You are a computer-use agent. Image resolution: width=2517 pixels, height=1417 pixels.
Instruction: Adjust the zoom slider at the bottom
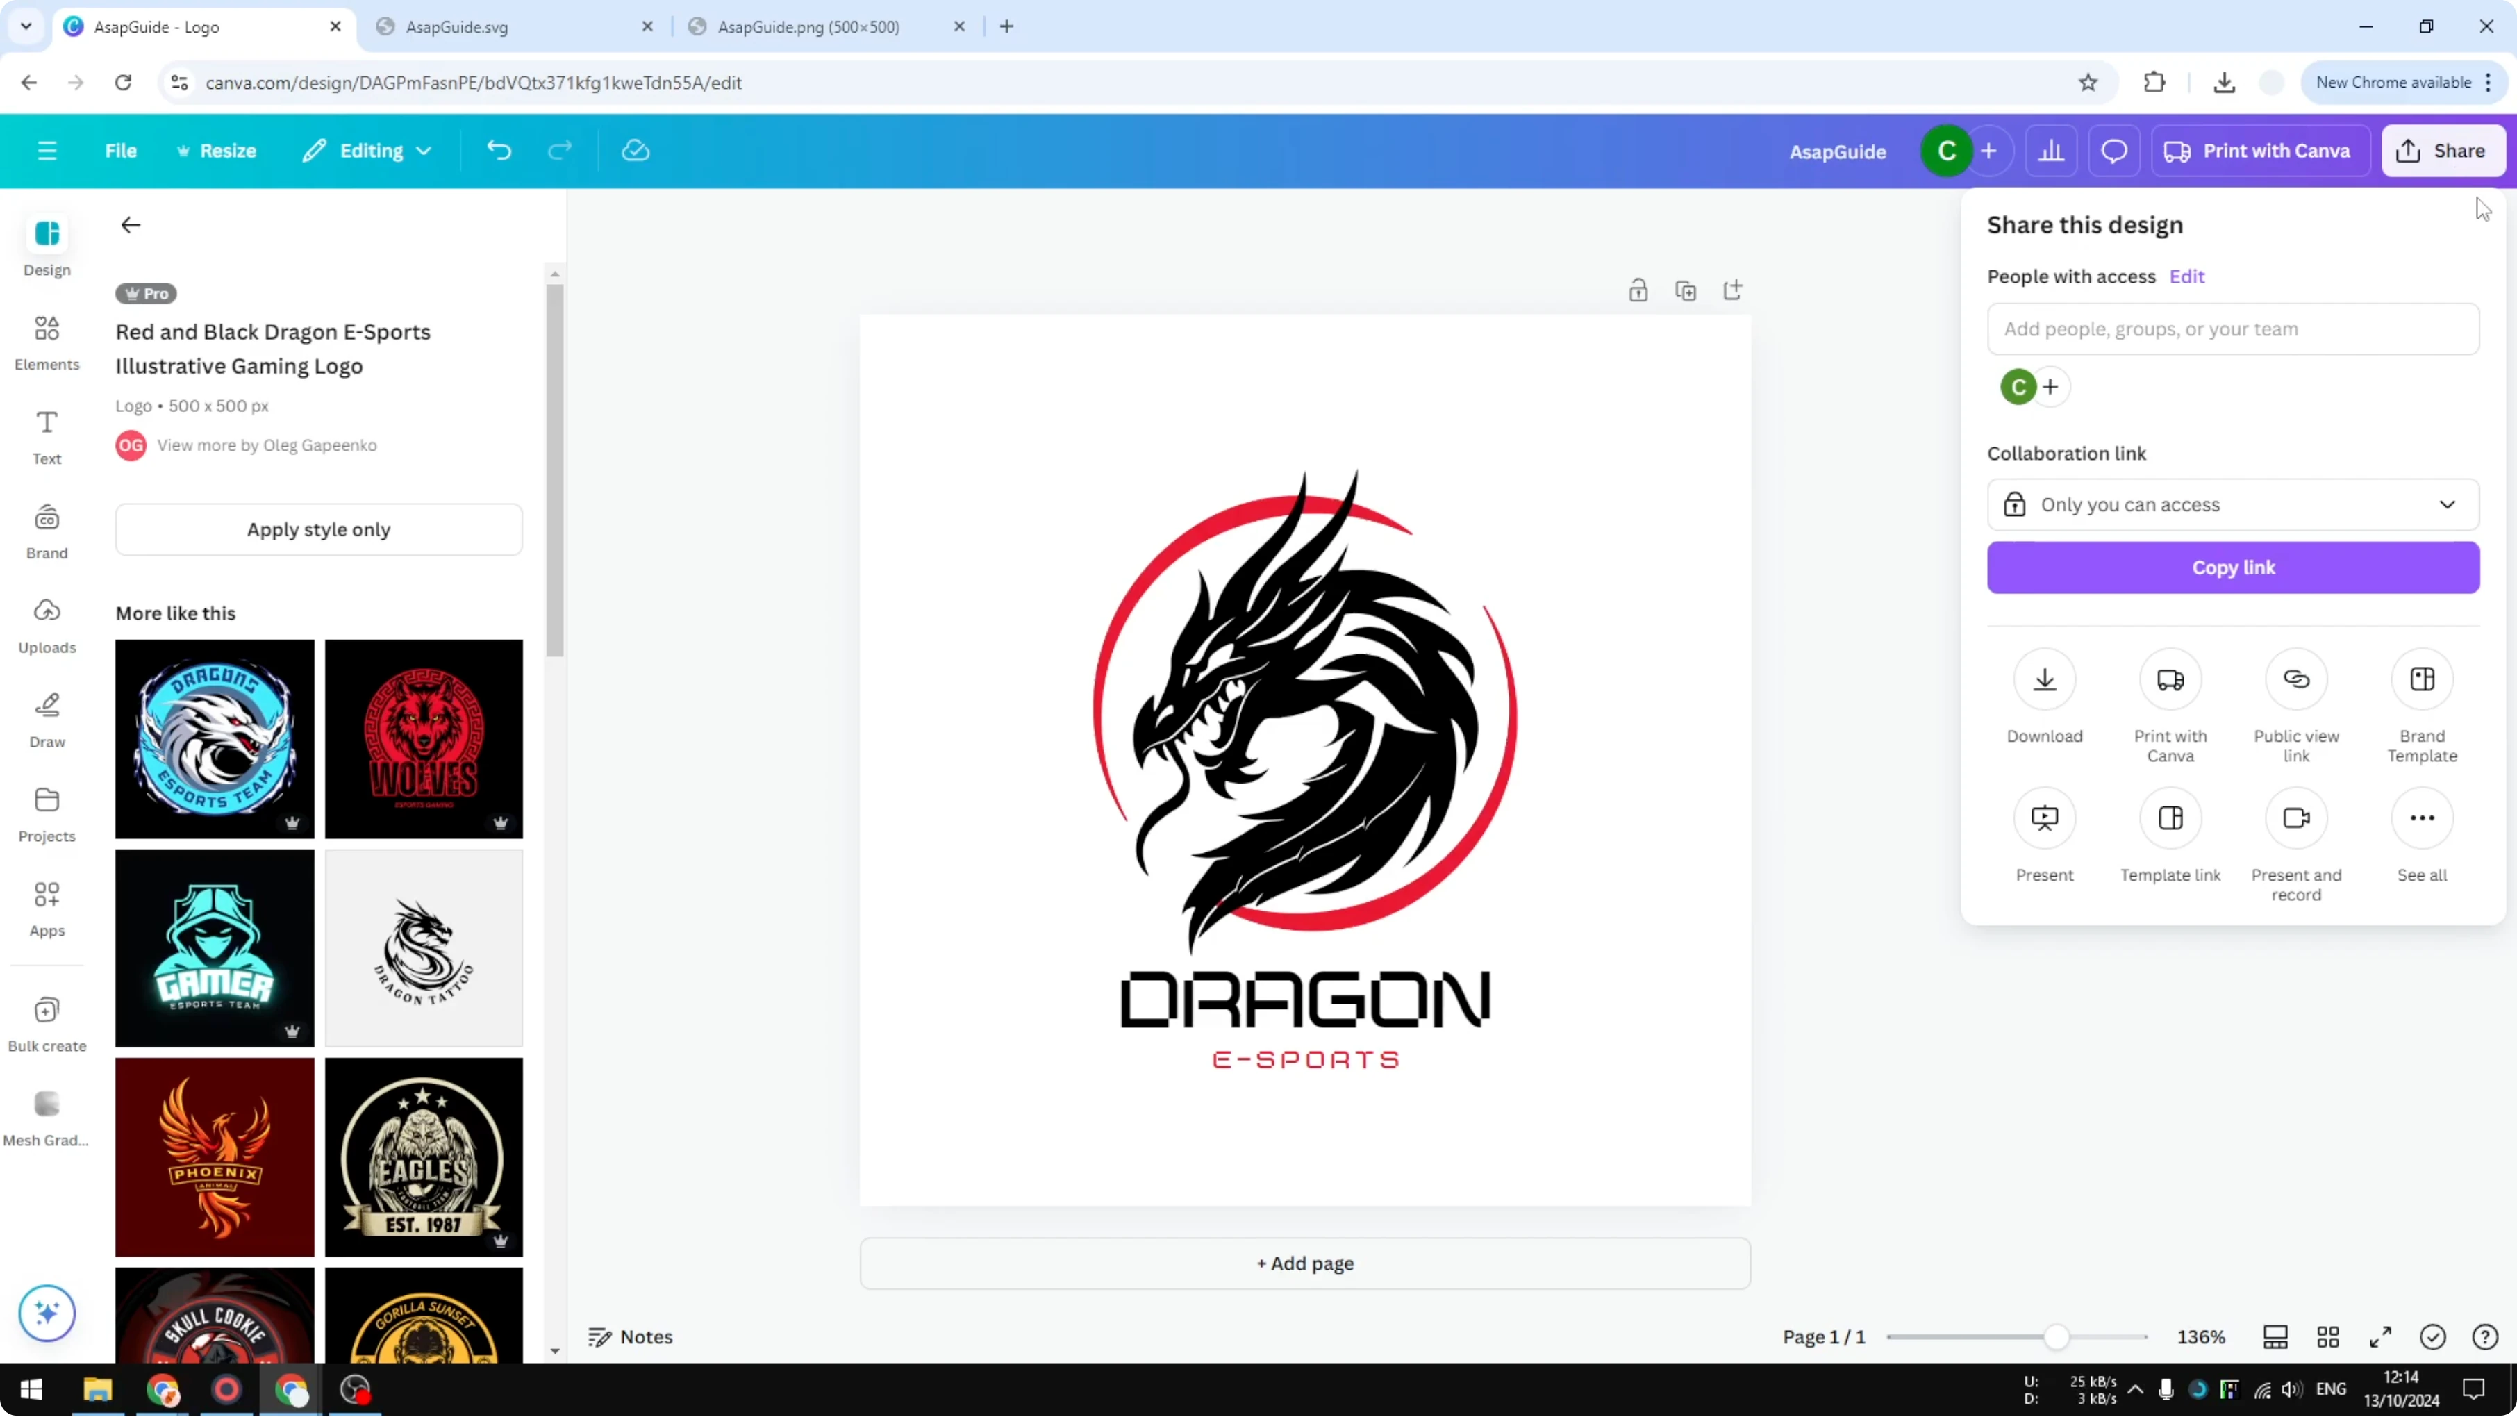click(x=2056, y=1337)
